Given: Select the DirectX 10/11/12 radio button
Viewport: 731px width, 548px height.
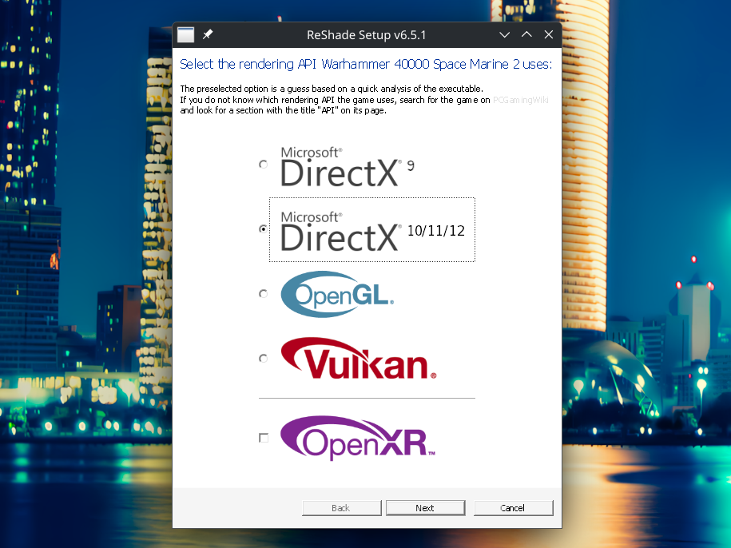Looking at the screenshot, I should coord(264,229).
